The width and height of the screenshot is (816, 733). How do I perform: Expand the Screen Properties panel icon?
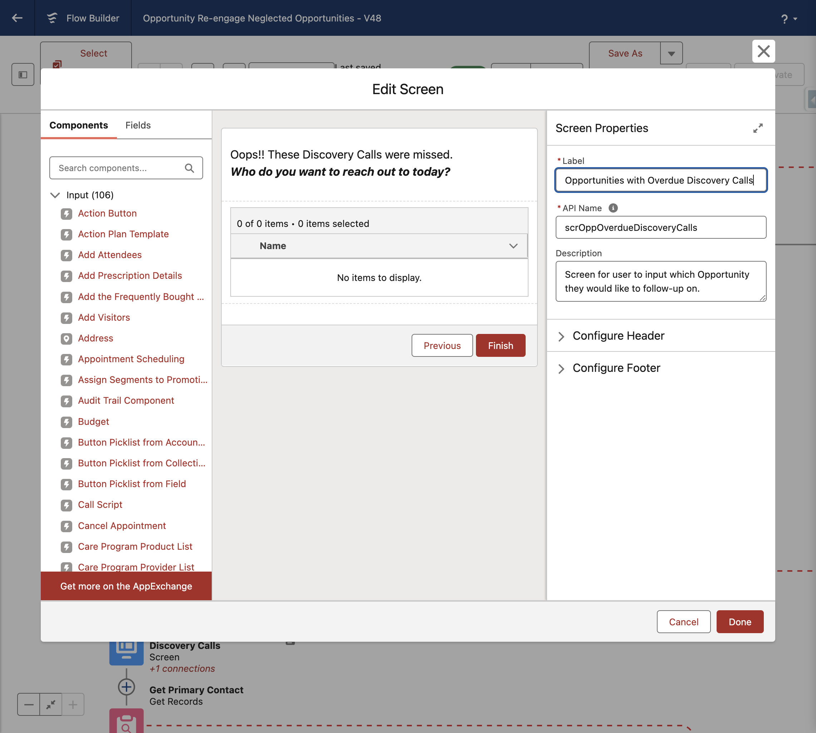pos(758,128)
